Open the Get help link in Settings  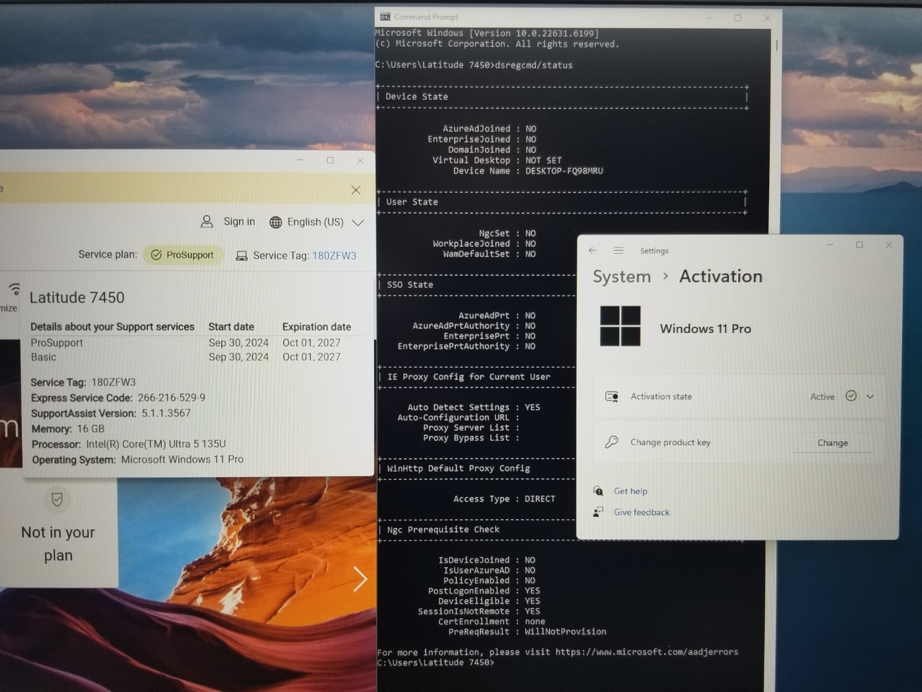tap(630, 491)
